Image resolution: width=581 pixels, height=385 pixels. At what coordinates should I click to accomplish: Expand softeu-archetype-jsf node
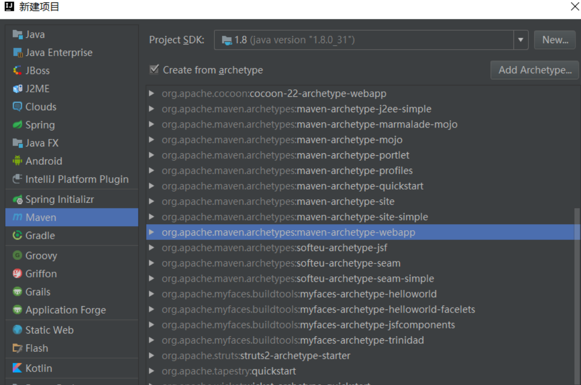click(151, 248)
